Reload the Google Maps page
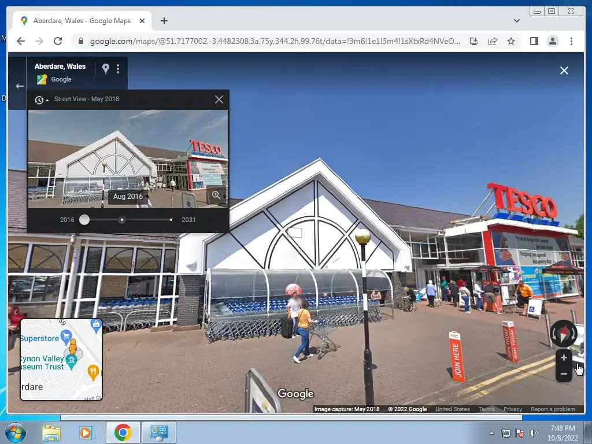 (x=58, y=41)
